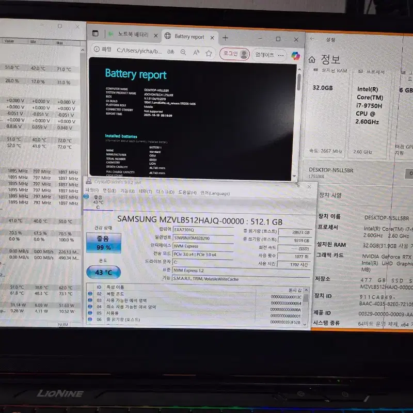Click the 그래픽 카드 row label in Settings
The image size is (413, 413).
pyautogui.click(x=330, y=255)
